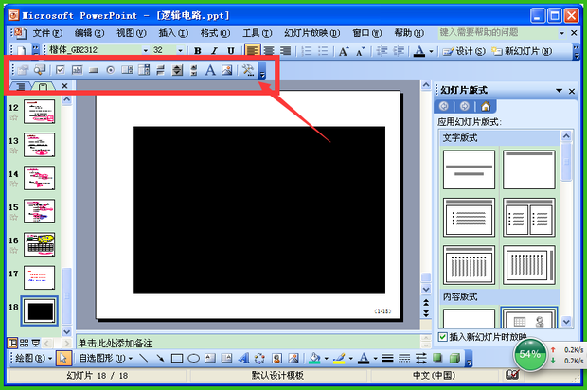The height and width of the screenshot is (390, 587).
Task: Select the Label control (A) icon
Action: pyautogui.click(x=209, y=70)
